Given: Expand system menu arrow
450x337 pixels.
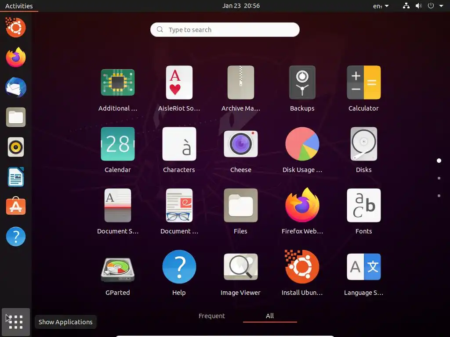Looking at the screenshot, I should [x=441, y=6].
